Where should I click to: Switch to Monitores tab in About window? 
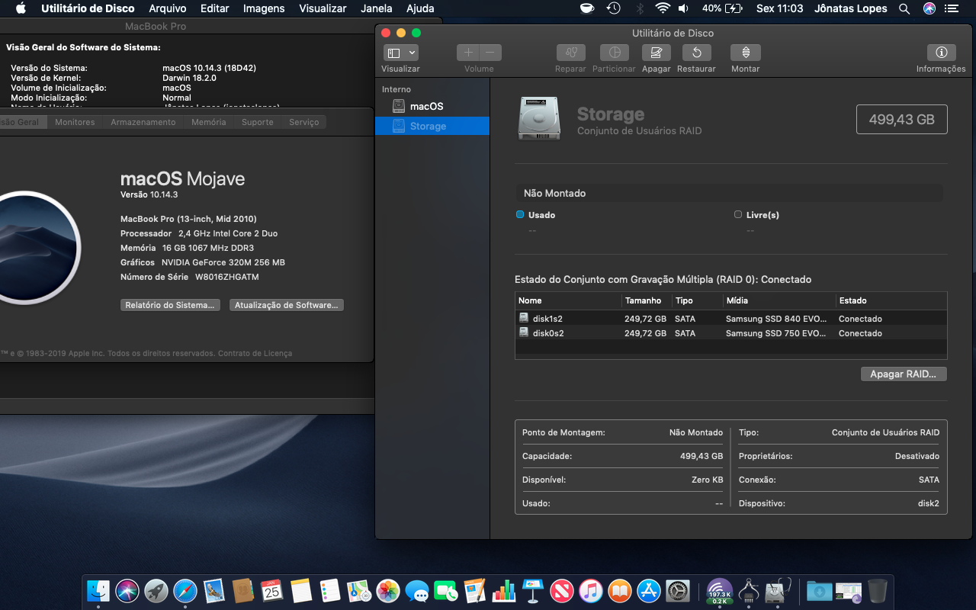[x=75, y=122]
